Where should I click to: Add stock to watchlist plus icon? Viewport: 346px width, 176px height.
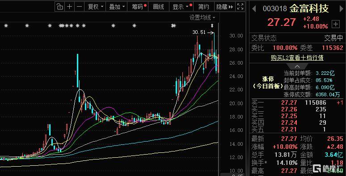(336, 24)
